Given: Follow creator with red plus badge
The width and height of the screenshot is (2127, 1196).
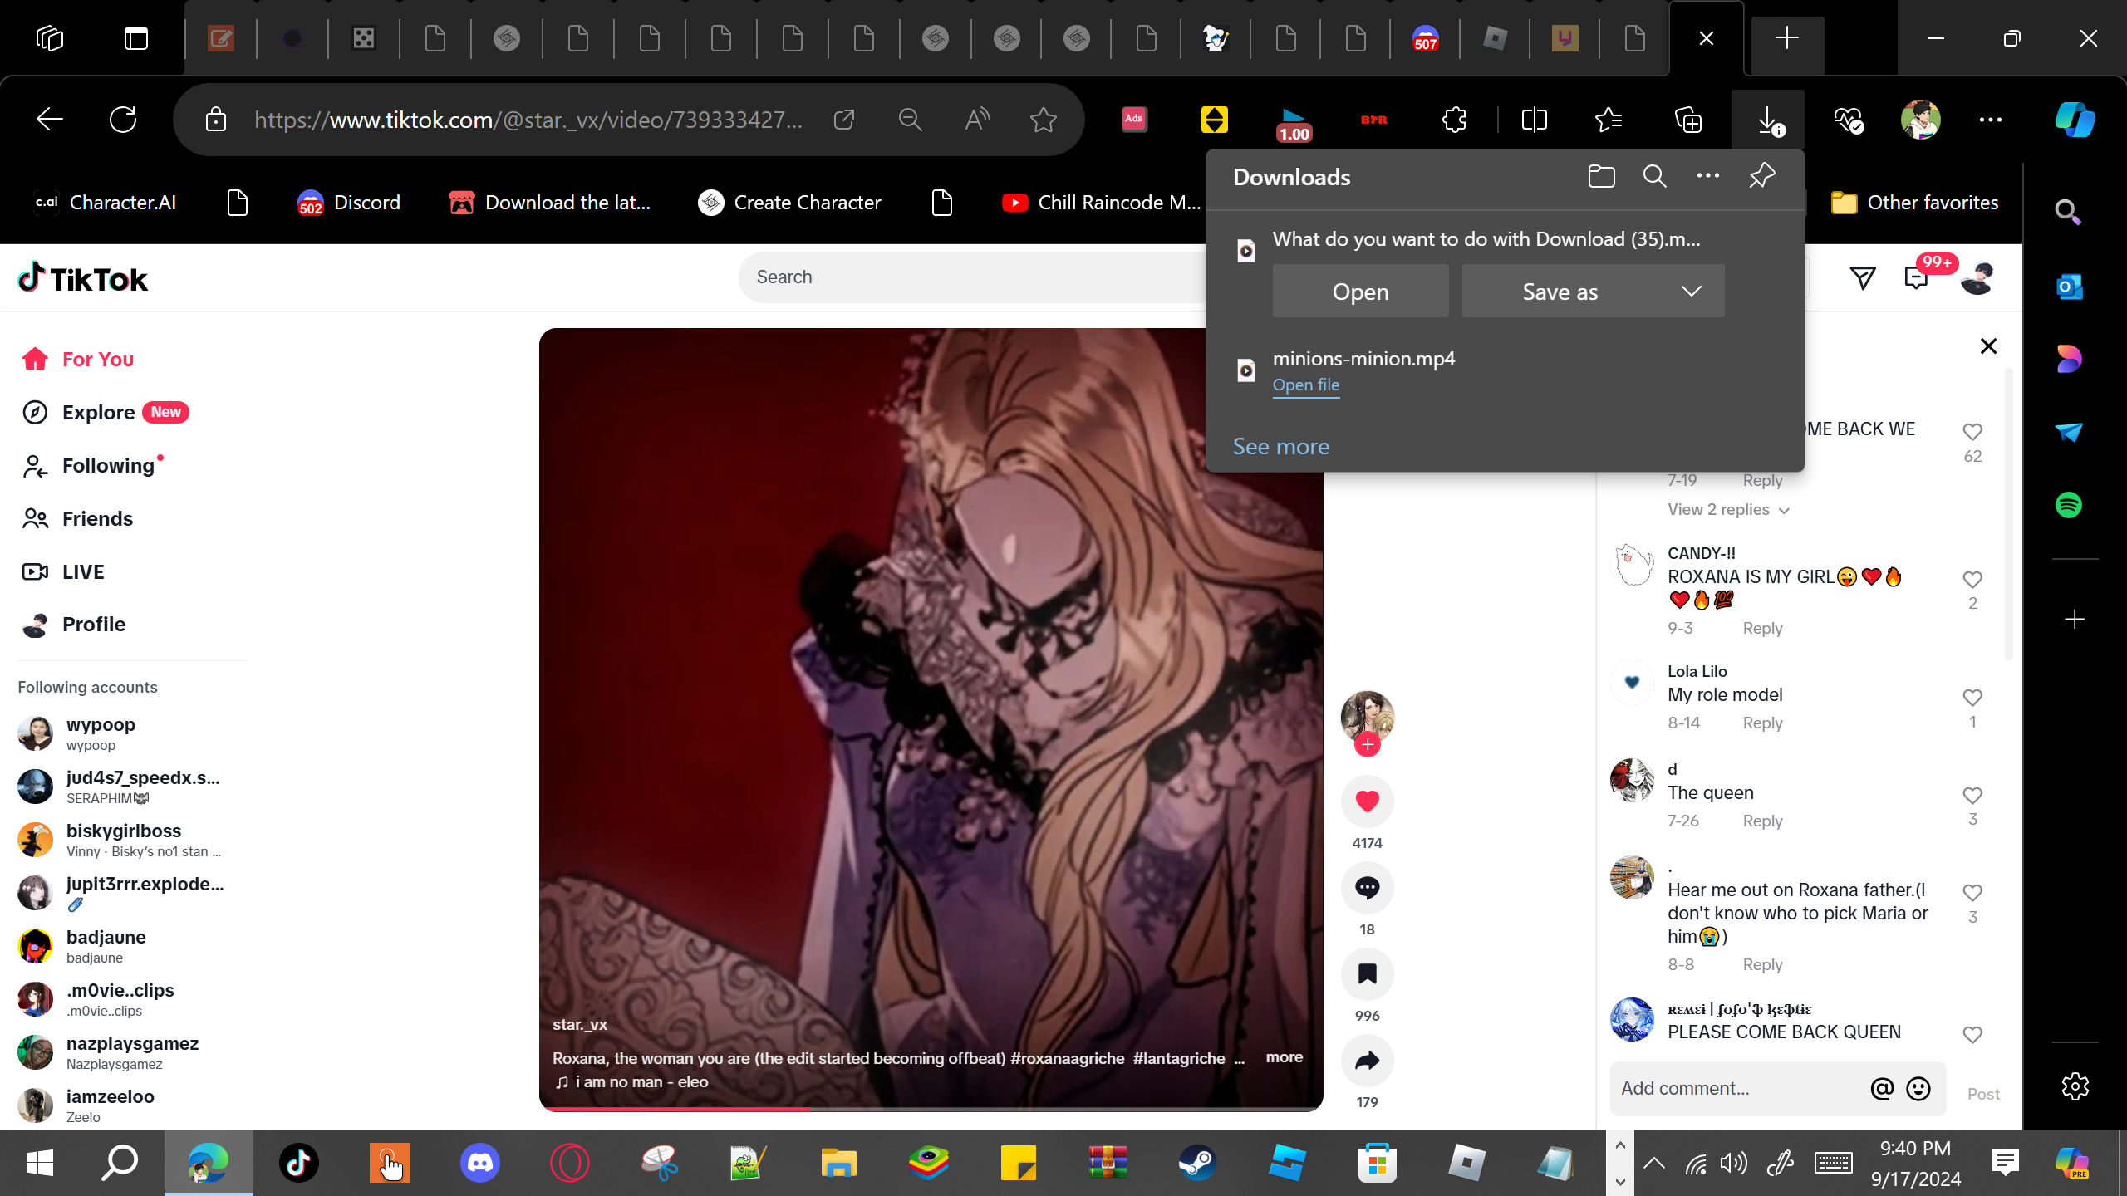Looking at the screenshot, I should pos(1367,744).
